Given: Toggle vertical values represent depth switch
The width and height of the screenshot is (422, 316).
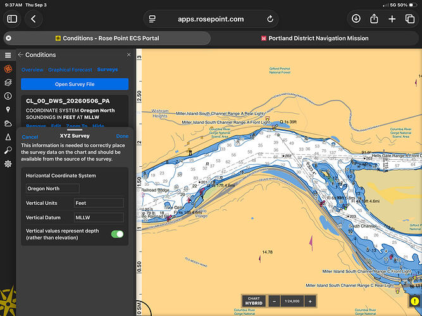Looking at the screenshot, I should (x=117, y=234).
